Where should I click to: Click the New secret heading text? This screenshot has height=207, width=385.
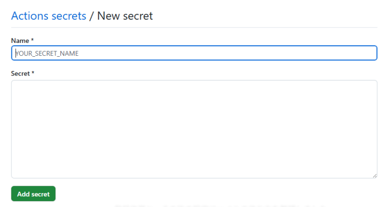click(125, 16)
